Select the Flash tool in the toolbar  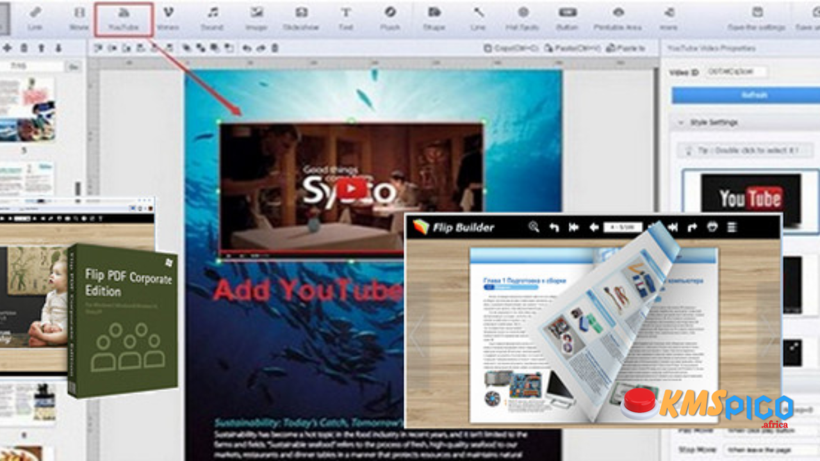(389, 19)
